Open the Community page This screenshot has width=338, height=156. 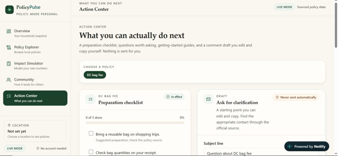tap(35, 82)
